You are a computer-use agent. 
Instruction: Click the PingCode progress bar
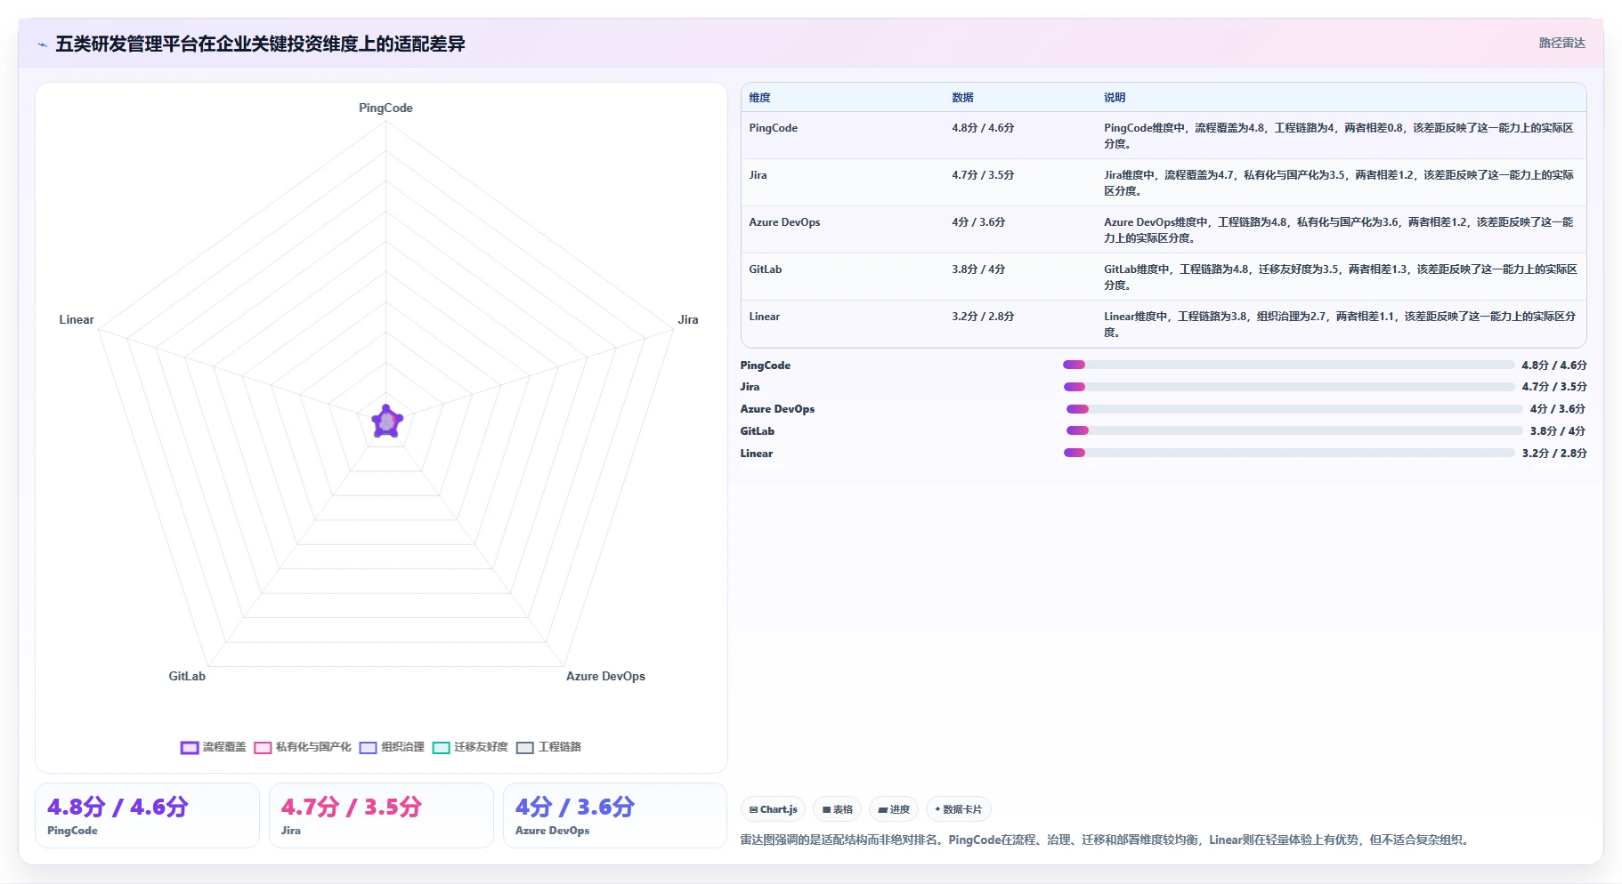1288,365
